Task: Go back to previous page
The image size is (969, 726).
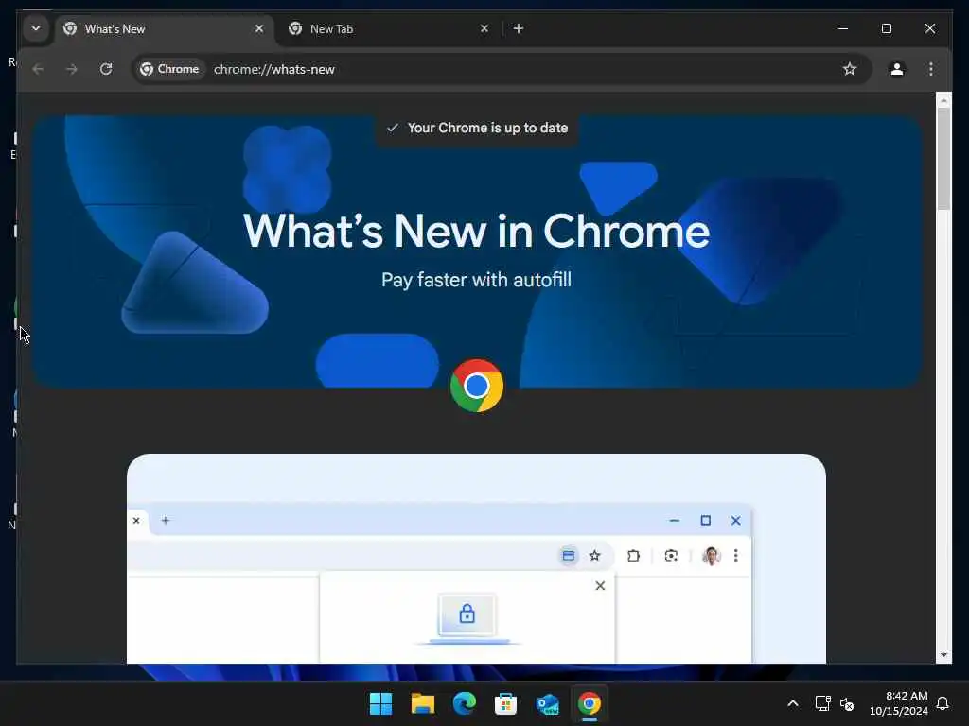Action: coord(38,69)
